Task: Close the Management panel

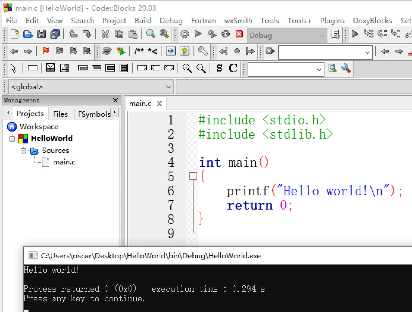Action: tap(115, 100)
